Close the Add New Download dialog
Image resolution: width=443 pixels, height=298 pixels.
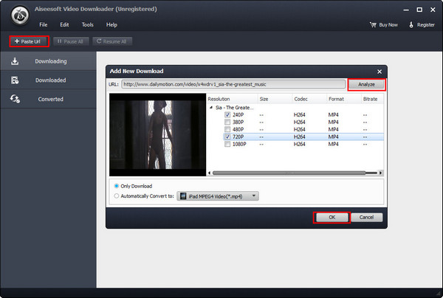pos(380,72)
